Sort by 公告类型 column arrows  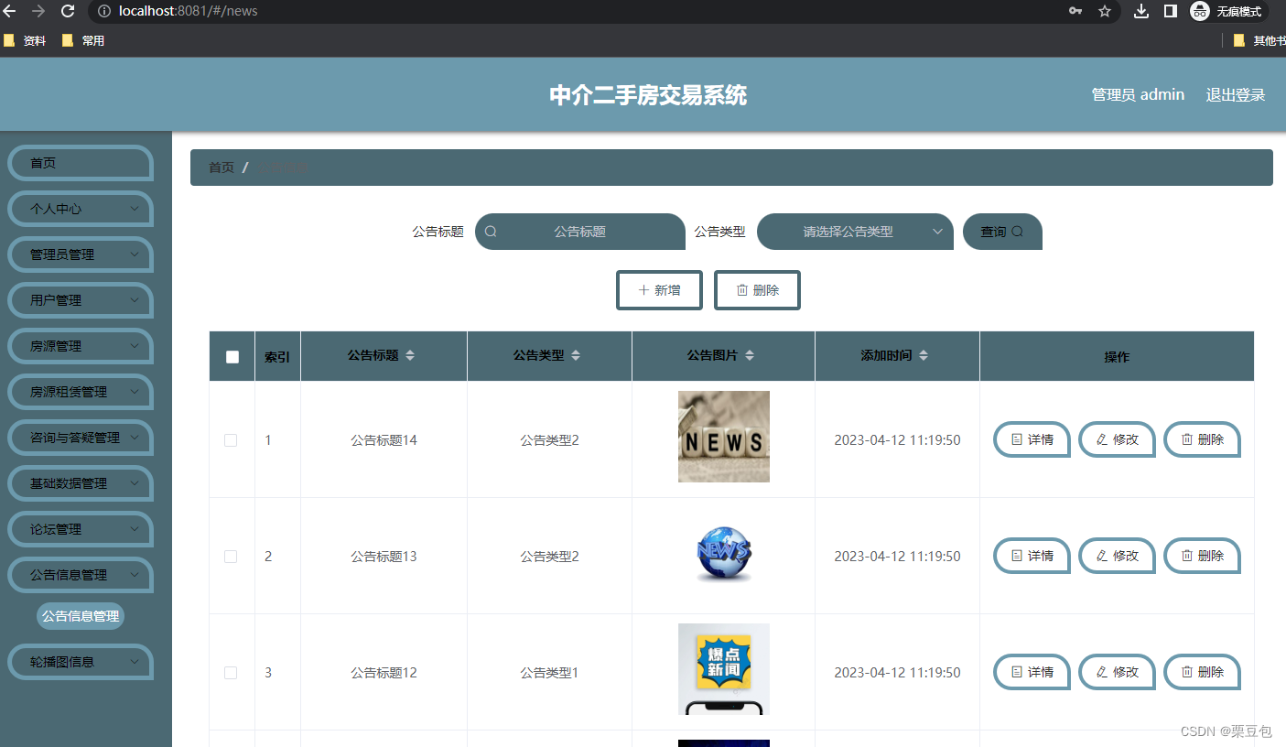coord(576,355)
